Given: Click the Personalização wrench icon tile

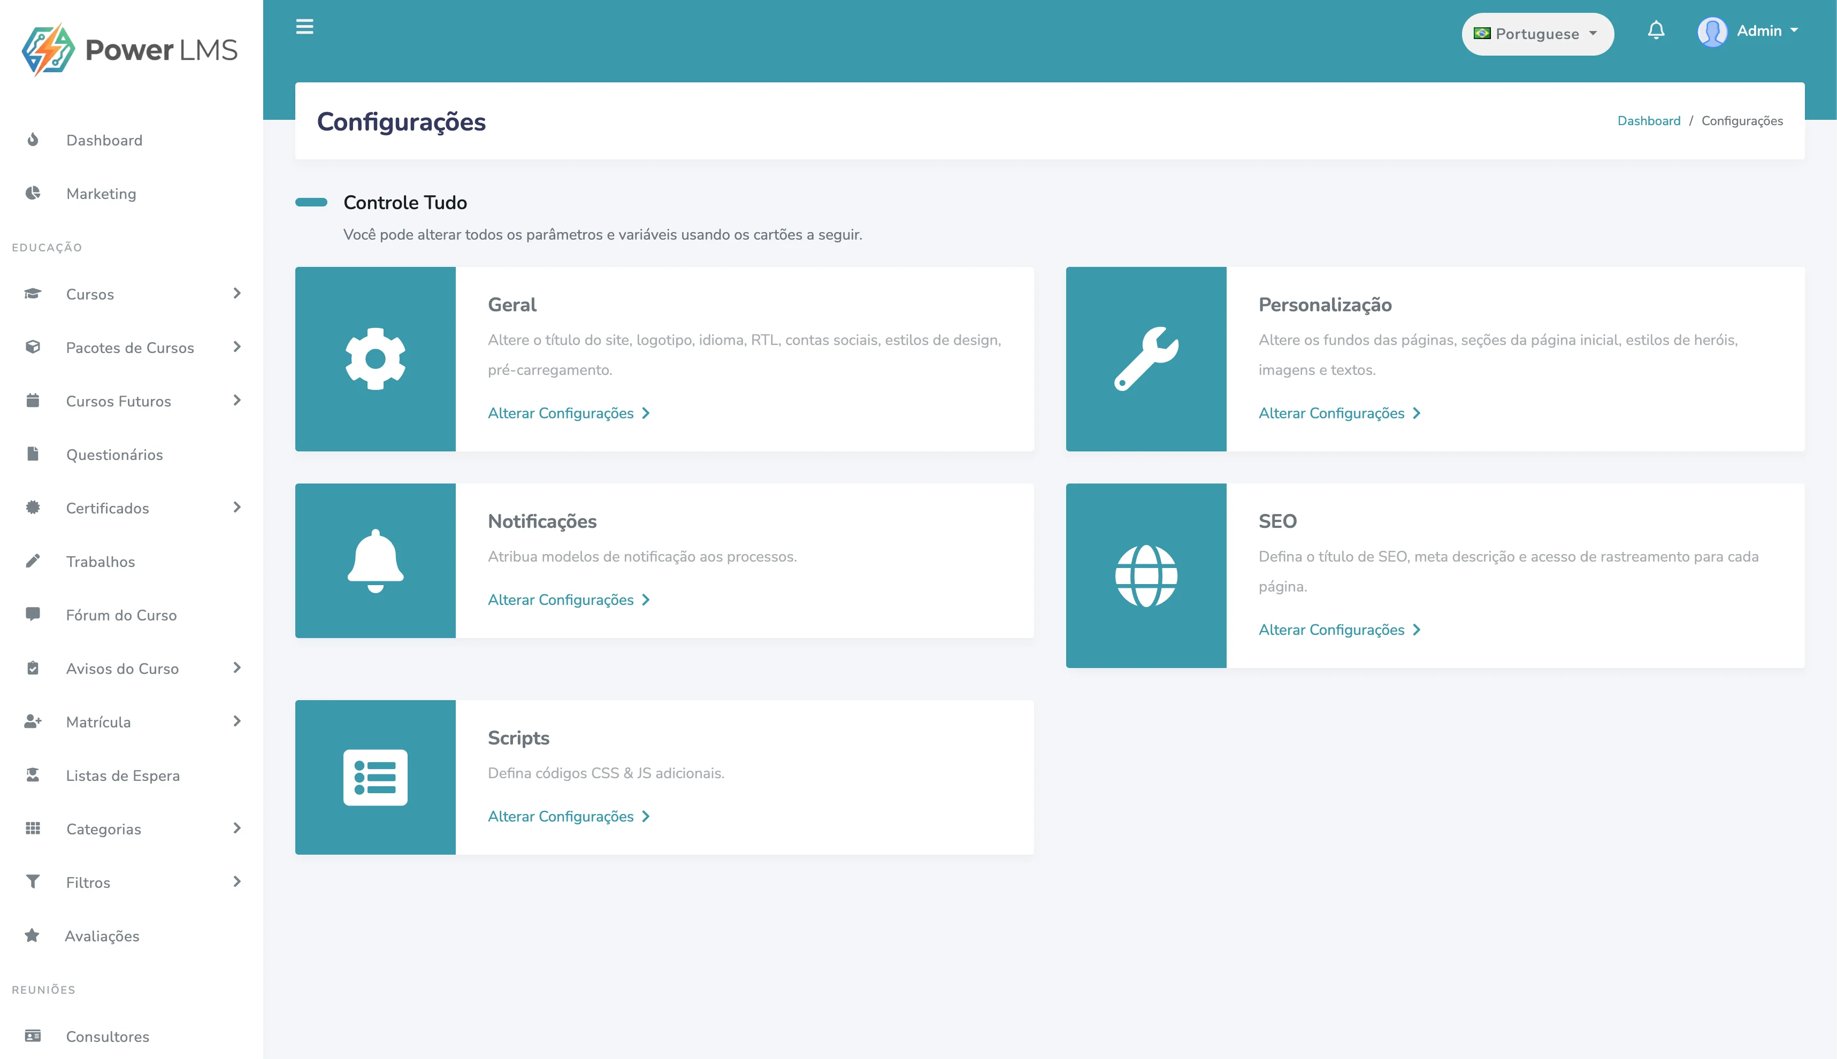Looking at the screenshot, I should [x=1146, y=358].
